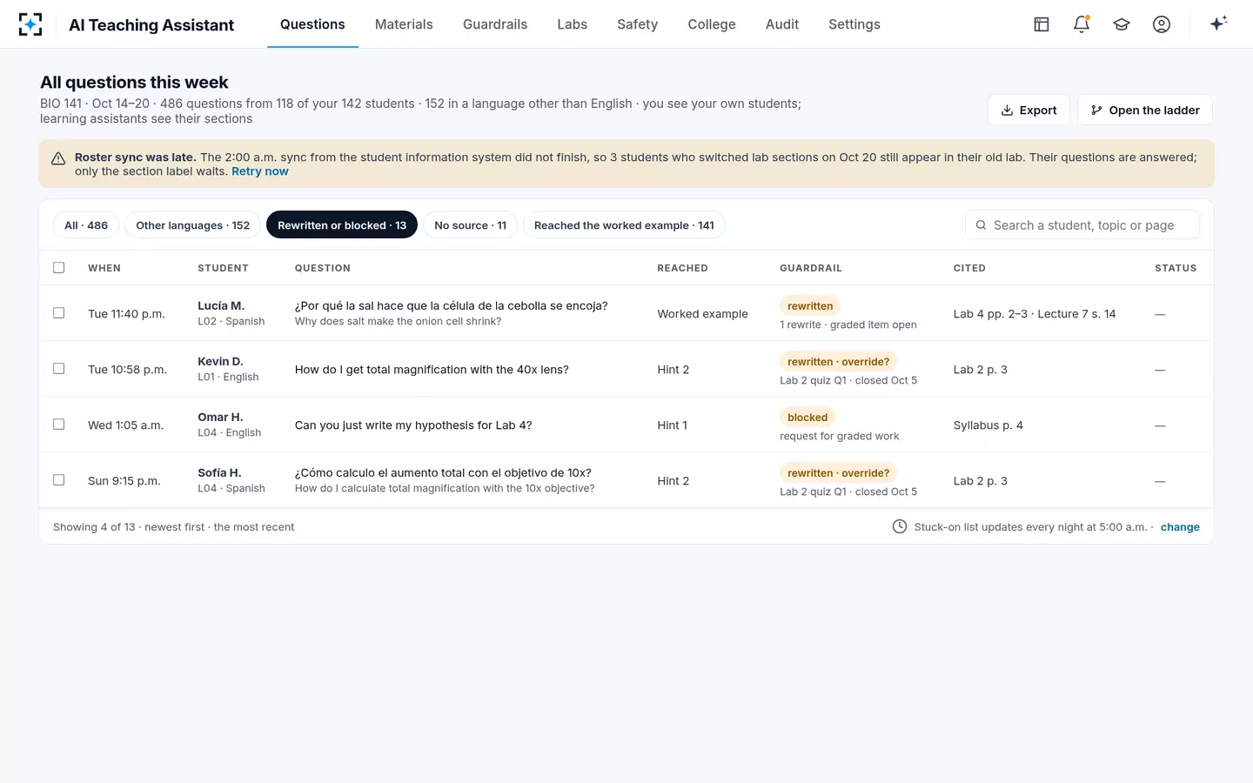
Task: Open the Guardrails tab
Action: pyautogui.click(x=495, y=24)
